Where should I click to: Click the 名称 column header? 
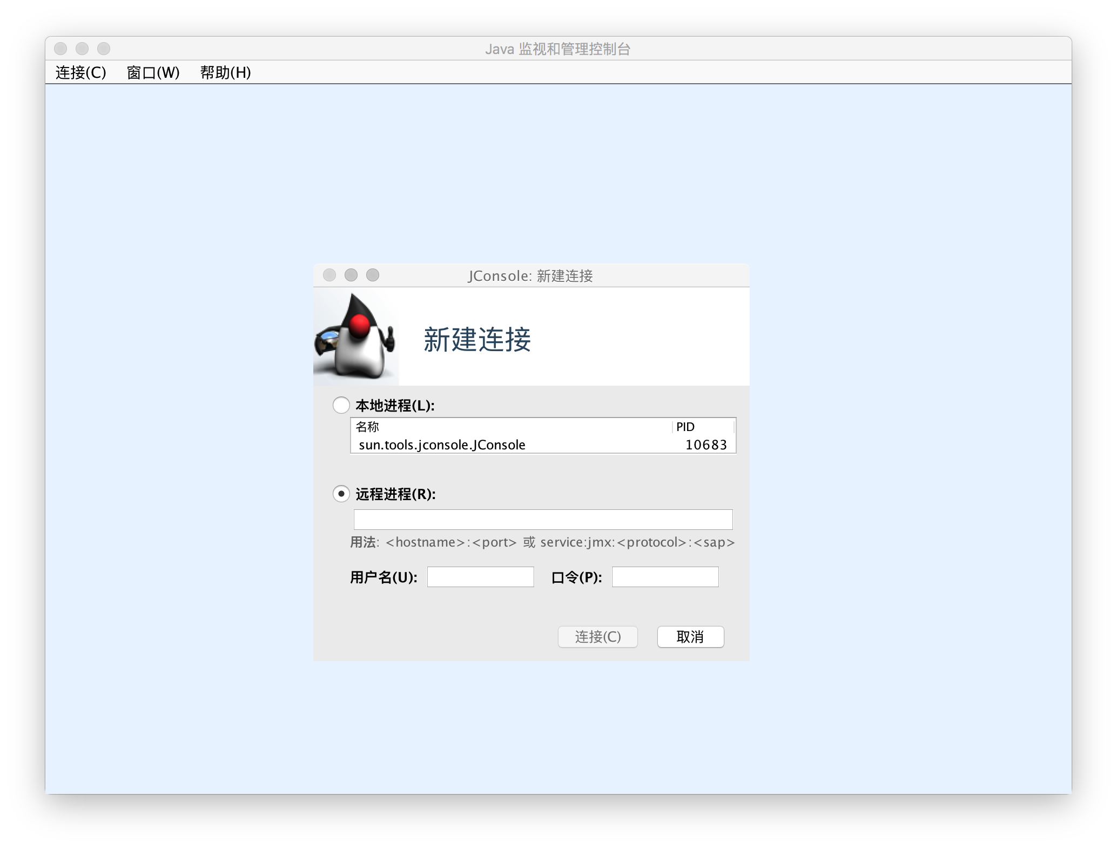click(512, 427)
